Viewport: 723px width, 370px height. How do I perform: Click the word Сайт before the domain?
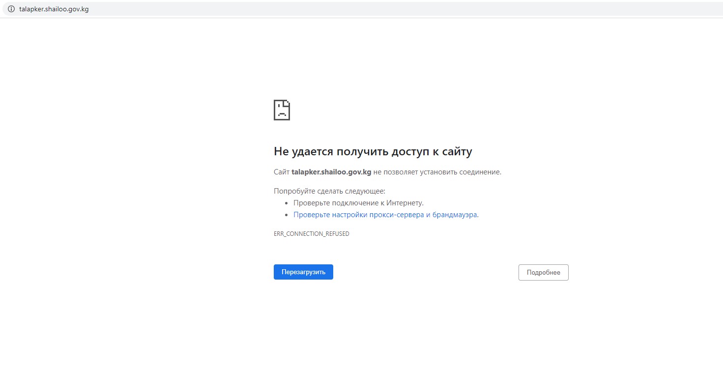tap(282, 172)
